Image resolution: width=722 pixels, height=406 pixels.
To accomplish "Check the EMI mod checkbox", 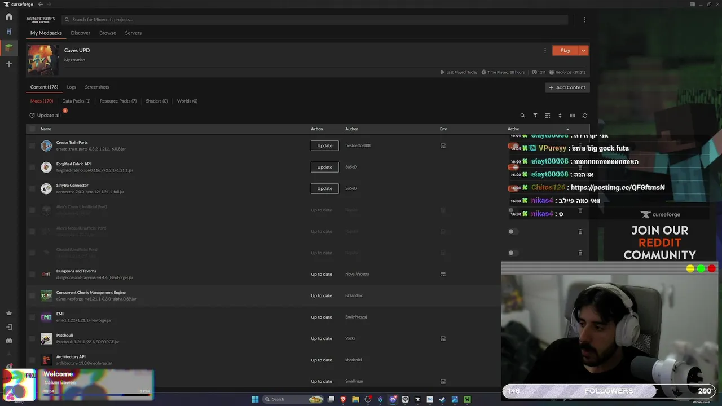I will [32, 317].
